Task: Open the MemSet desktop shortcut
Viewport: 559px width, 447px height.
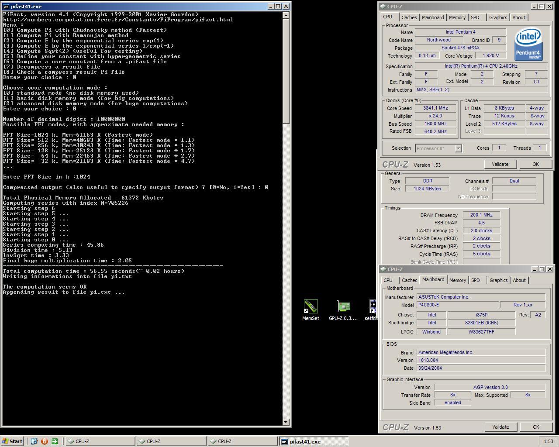Action: [311, 310]
